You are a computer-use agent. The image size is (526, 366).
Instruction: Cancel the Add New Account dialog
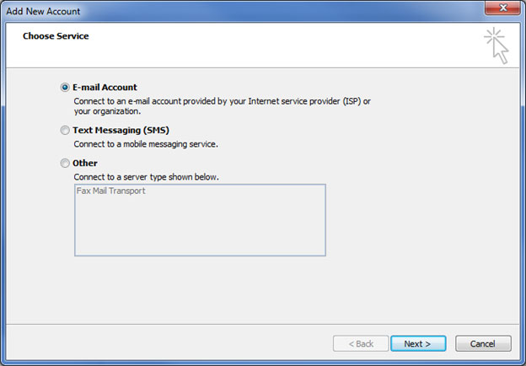click(483, 343)
